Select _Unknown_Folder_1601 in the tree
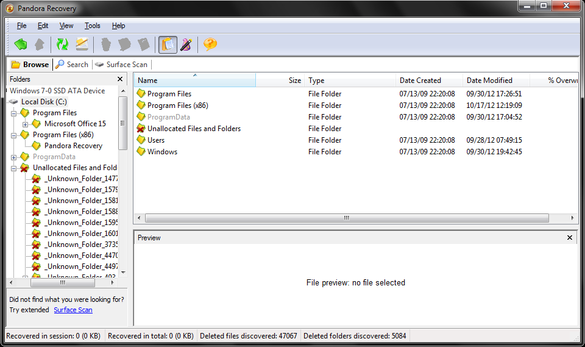This screenshot has height=347, width=585. 81,233
